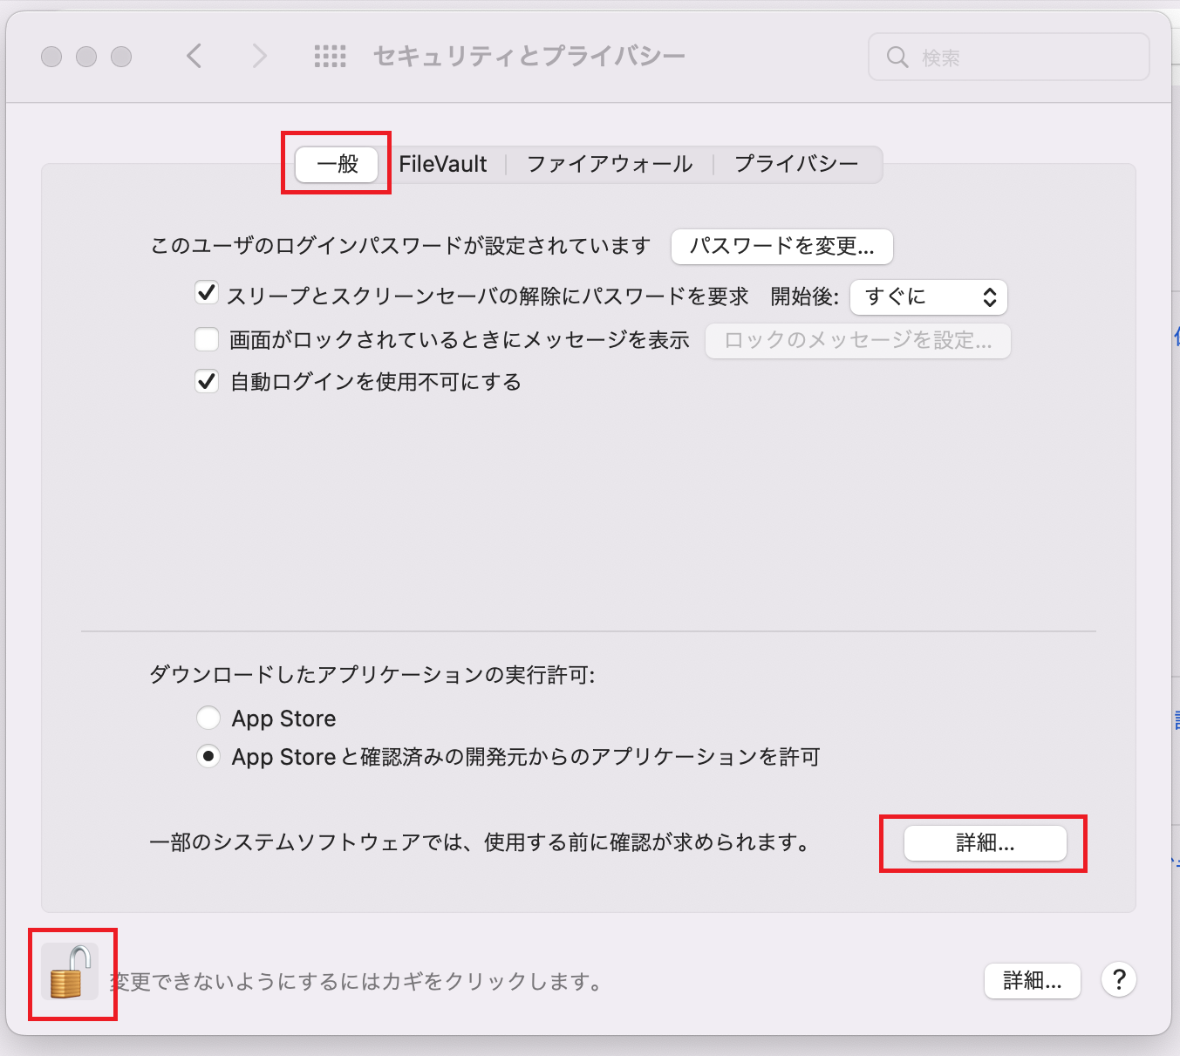1180x1056 pixels.
Task: Click 詳細... next to system software notice
Action: 985,843
